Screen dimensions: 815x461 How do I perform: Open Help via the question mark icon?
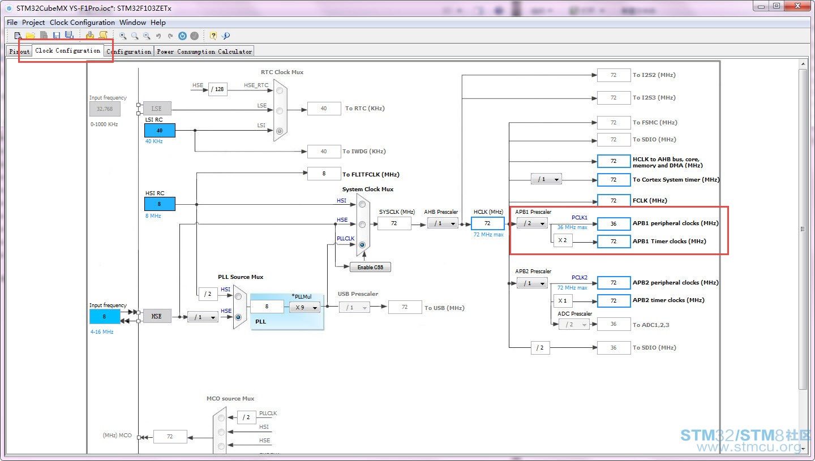point(213,36)
